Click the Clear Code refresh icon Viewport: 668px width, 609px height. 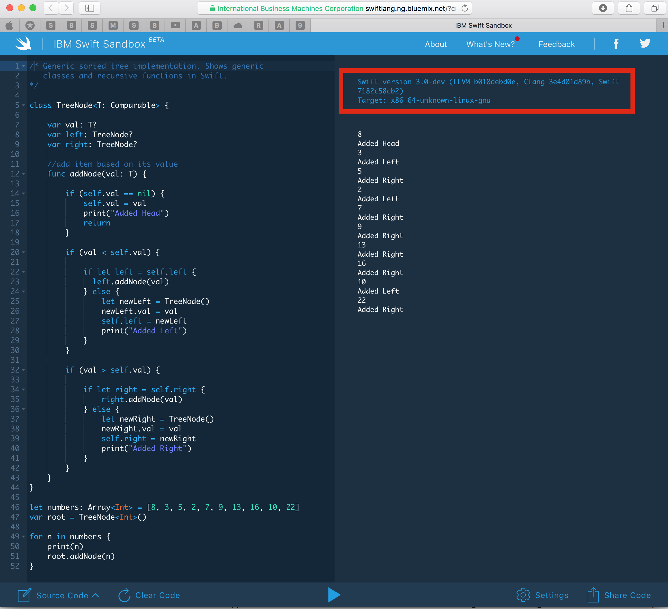coord(124,595)
